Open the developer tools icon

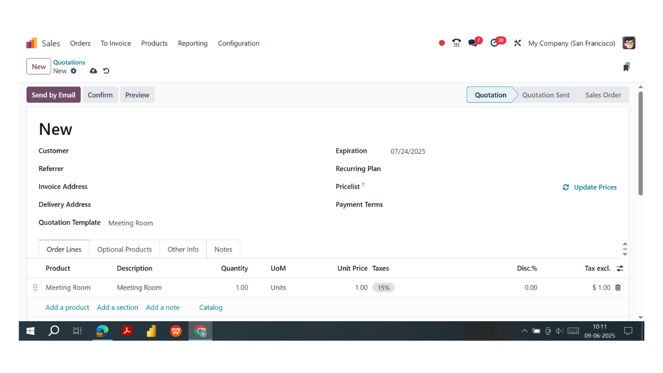pos(517,43)
